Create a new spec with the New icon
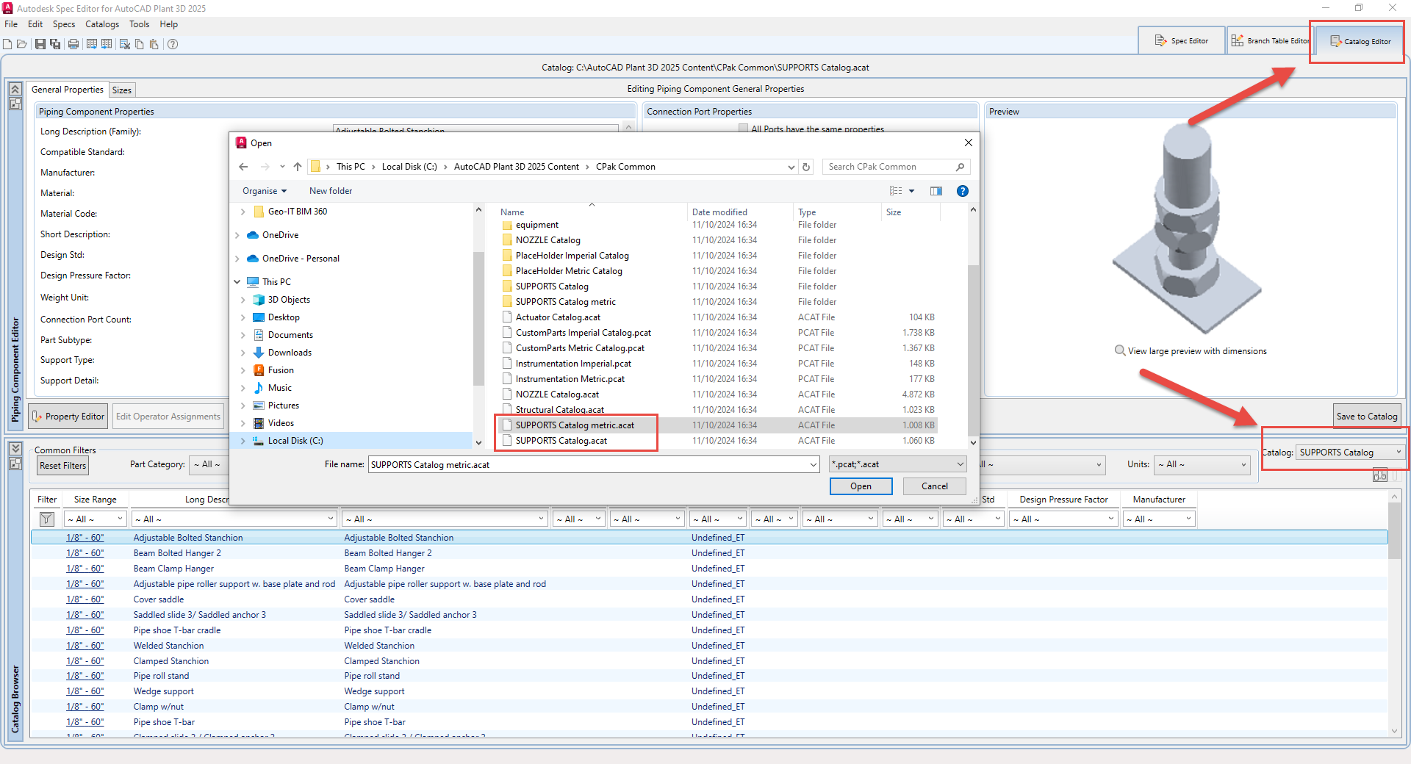 point(7,44)
